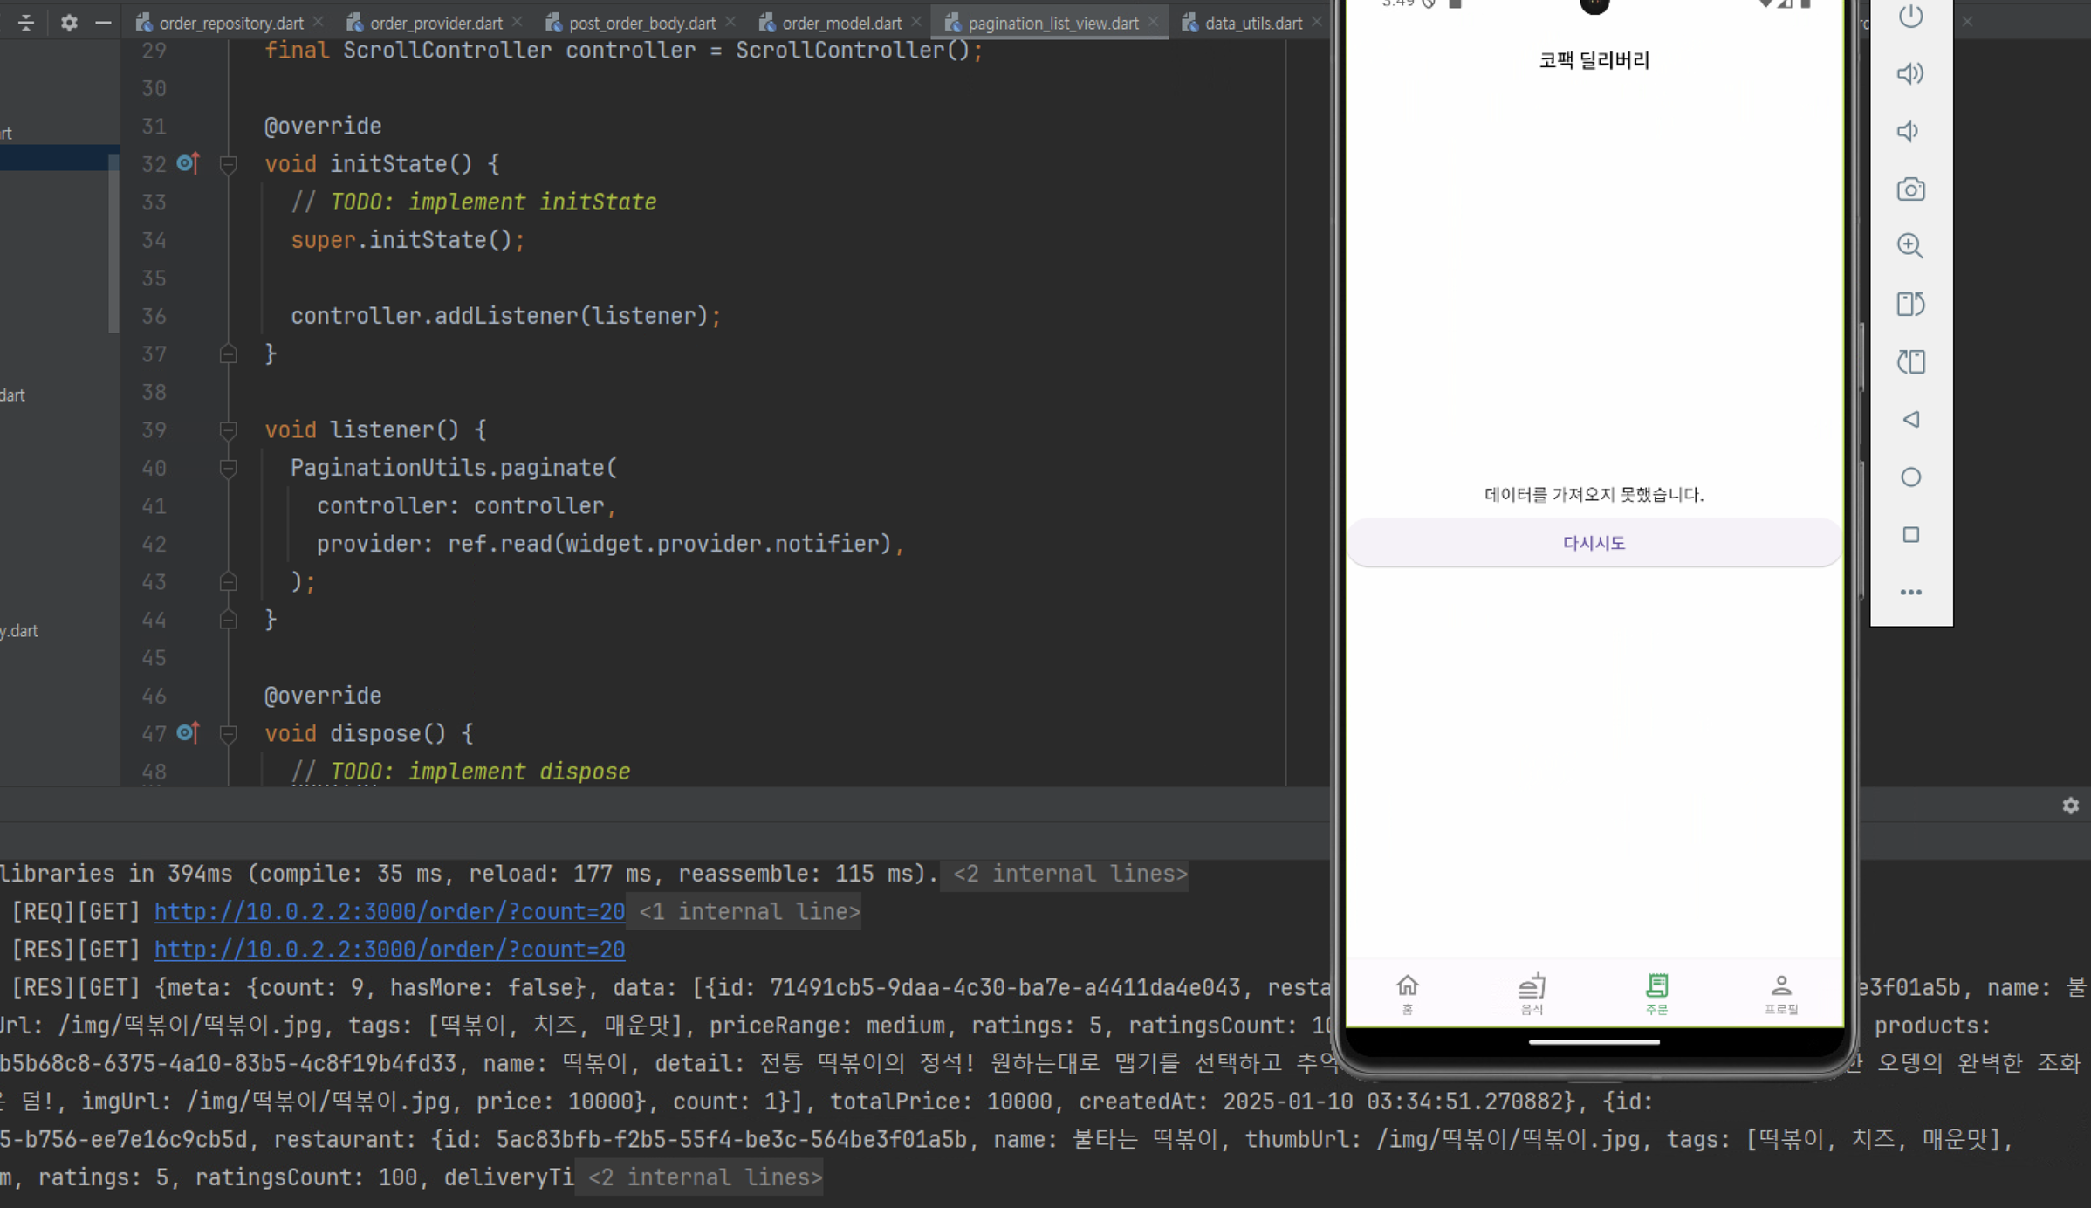This screenshot has width=2091, height=1208.
Task: Collapse all in project panel
Action: [26, 23]
